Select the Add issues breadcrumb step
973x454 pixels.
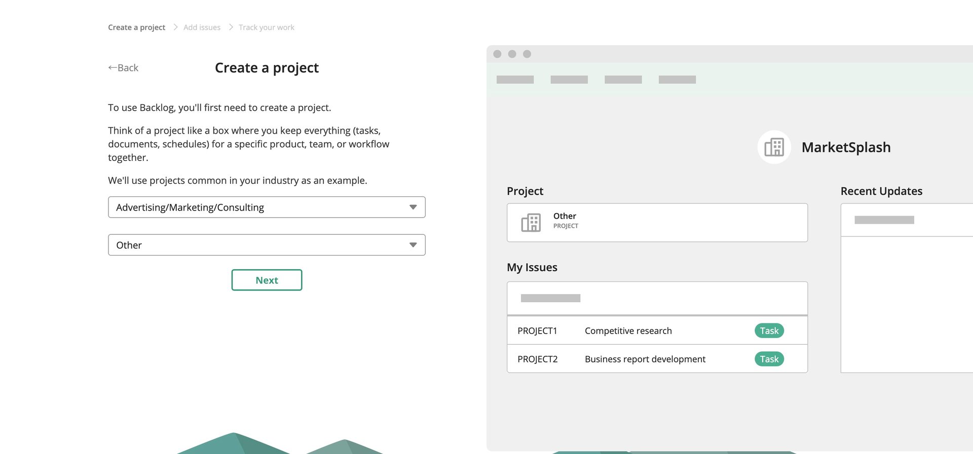pyautogui.click(x=202, y=27)
